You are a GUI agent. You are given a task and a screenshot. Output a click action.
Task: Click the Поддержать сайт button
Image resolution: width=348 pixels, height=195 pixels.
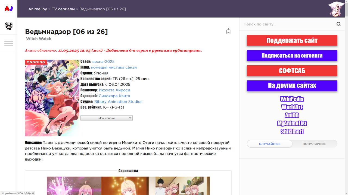[292, 40]
